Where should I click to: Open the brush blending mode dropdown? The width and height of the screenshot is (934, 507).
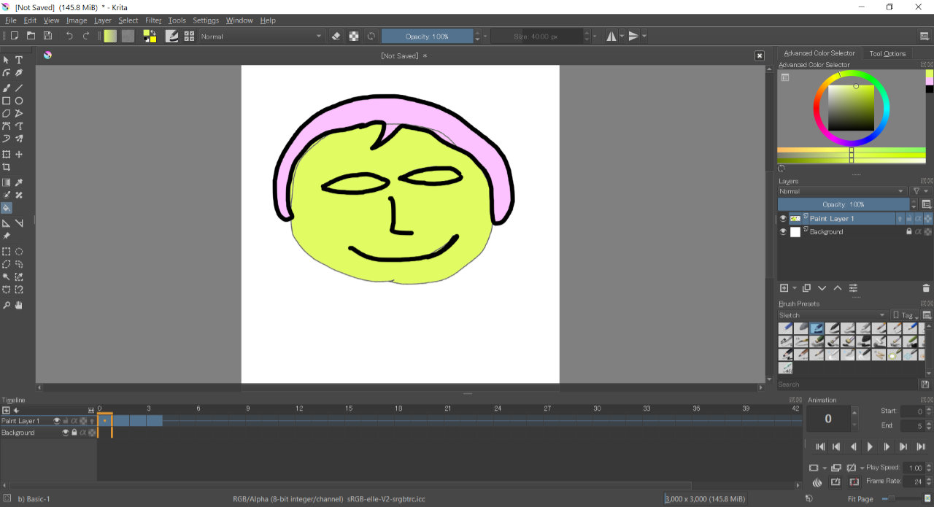pos(261,36)
